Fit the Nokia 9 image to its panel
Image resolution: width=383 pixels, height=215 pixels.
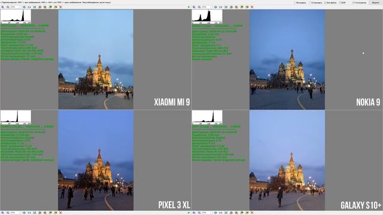point(226,7)
